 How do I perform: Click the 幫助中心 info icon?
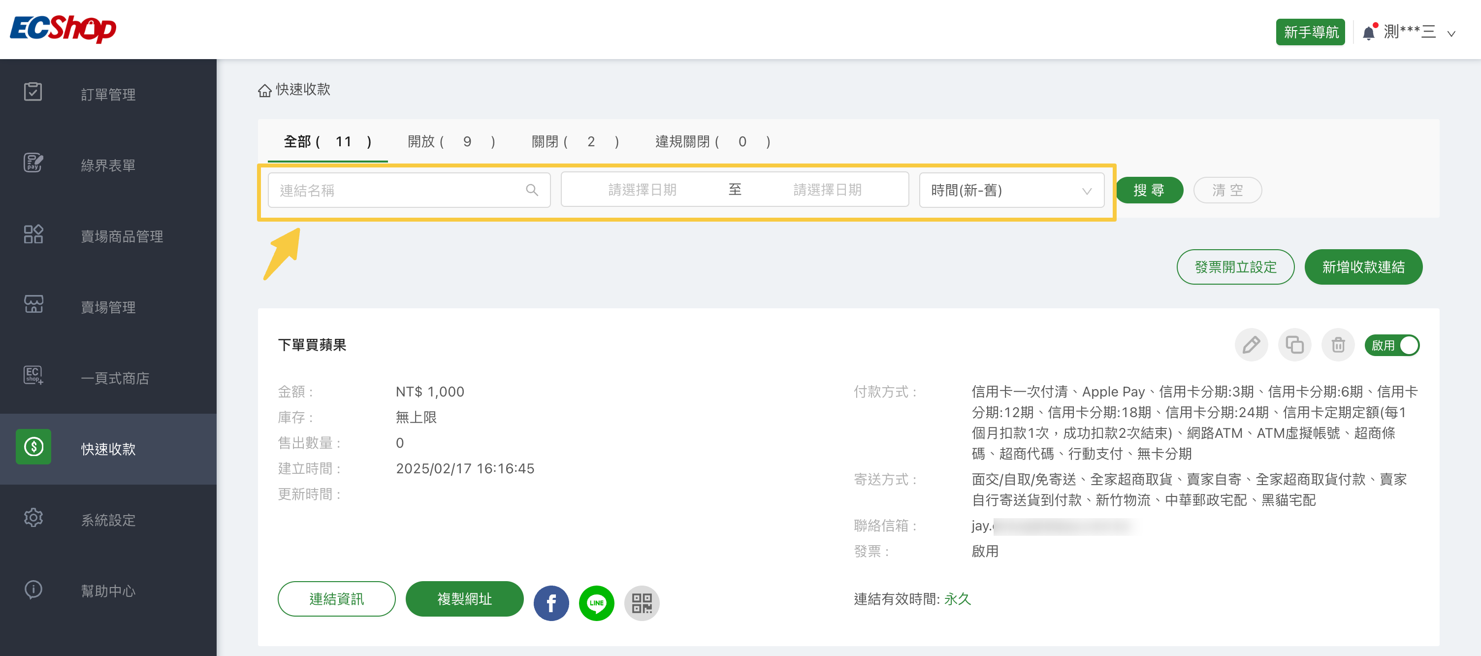click(x=33, y=590)
